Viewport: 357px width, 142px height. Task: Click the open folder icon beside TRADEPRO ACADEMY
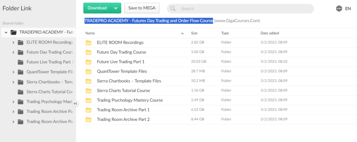pos(14,32)
